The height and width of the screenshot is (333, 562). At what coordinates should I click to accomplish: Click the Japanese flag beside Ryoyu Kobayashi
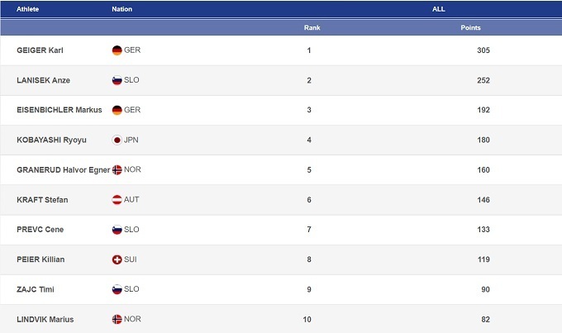click(117, 140)
